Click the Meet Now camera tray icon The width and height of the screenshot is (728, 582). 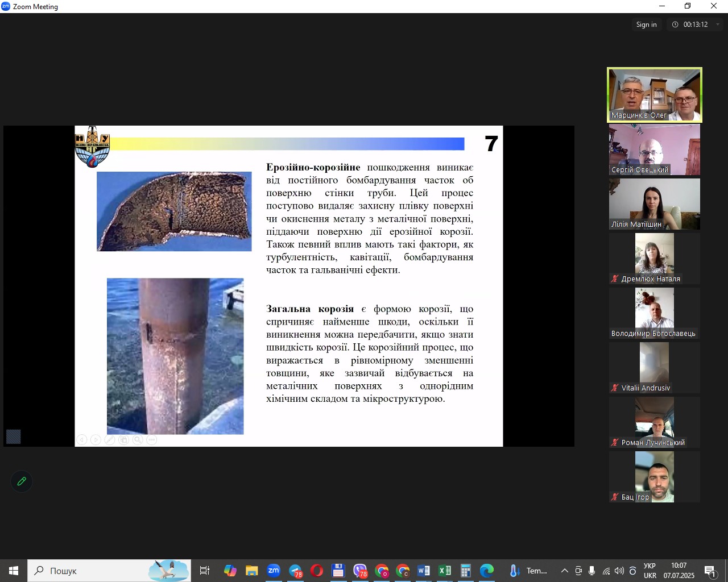pyautogui.click(x=578, y=571)
